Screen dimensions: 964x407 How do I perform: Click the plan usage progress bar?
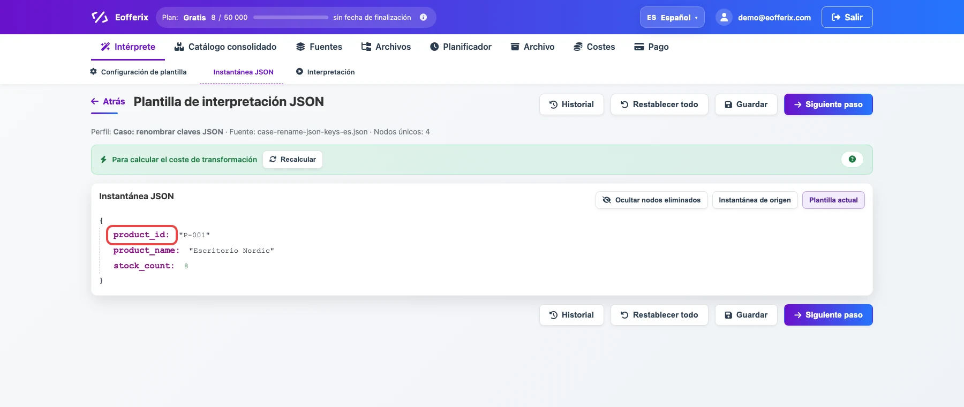click(291, 18)
